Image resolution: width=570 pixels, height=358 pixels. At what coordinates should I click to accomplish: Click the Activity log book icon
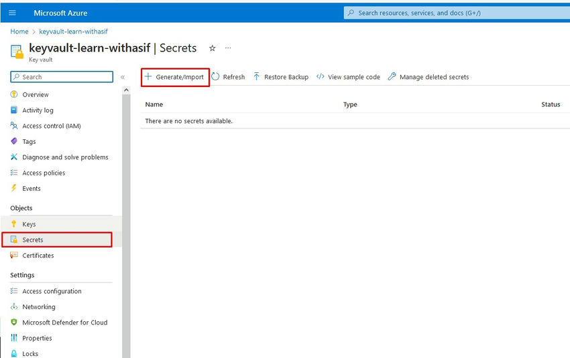[x=14, y=110]
